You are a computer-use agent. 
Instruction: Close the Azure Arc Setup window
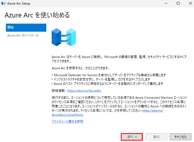tap(191, 3)
